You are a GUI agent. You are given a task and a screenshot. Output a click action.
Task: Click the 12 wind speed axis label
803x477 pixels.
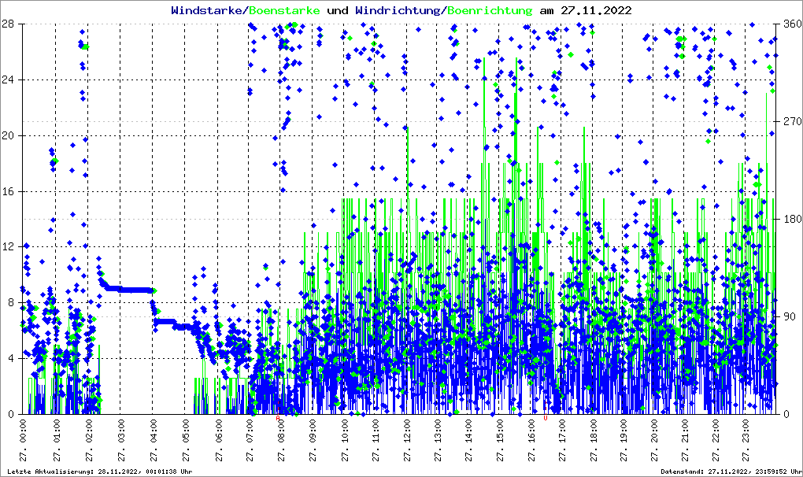pyautogui.click(x=7, y=246)
